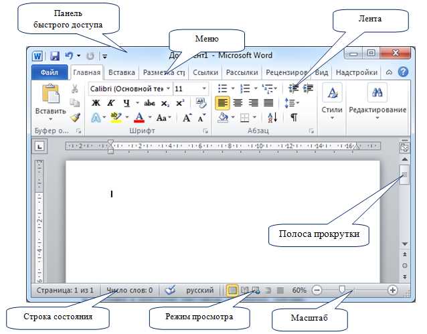427x334 pixels.
Task: Open Word Help question mark icon
Action: pyautogui.click(x=403, y=72)
